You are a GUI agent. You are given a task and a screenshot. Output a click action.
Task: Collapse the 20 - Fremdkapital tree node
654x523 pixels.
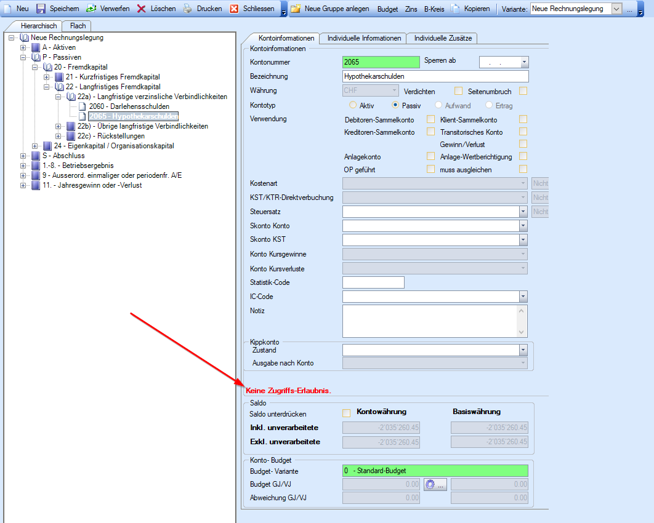pyautogui.click(x=34, y=67)
